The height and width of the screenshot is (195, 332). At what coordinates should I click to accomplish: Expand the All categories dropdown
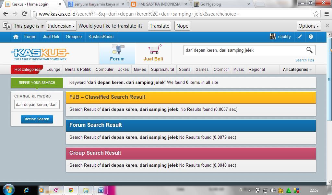(x=297, y=69)
